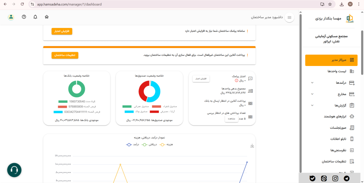Click موجودی صندوق‌ها total text
Screen dimensions: 364x183
[x=149, y=121]
